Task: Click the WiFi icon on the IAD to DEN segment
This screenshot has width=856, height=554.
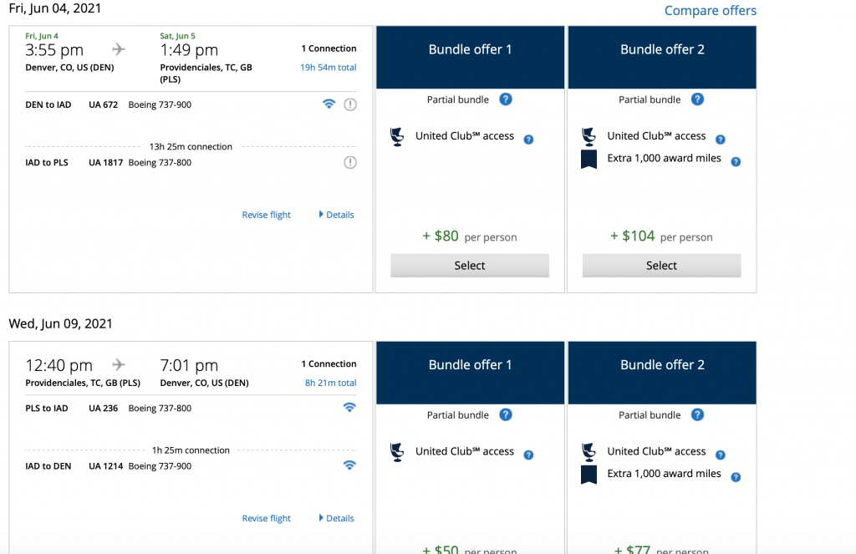Action: click(x=349, y=465)
